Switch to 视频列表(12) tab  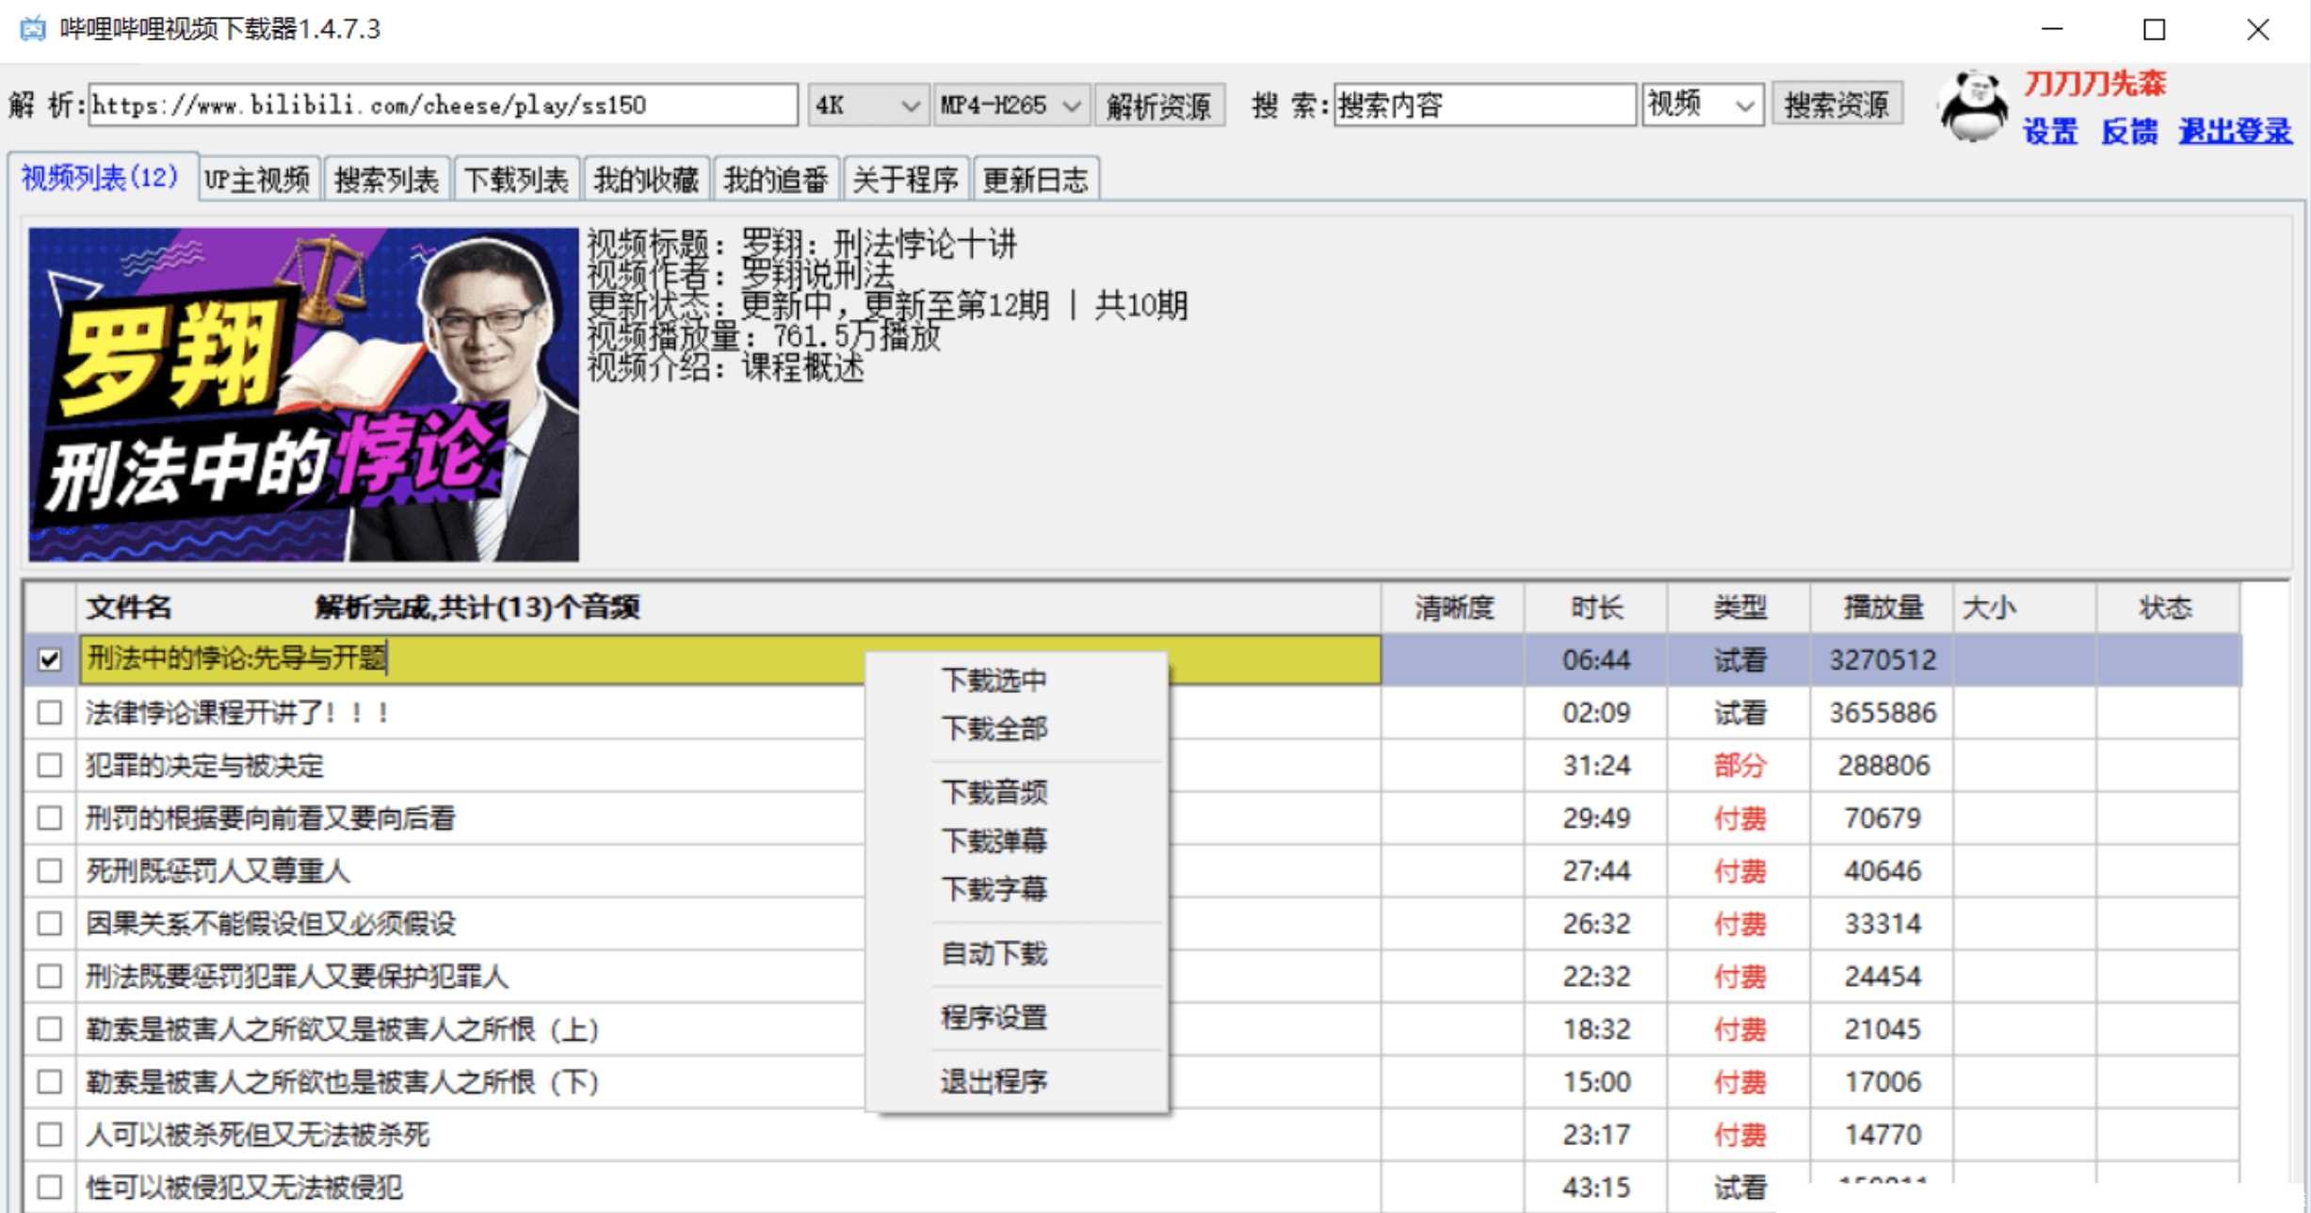[101, 177]
